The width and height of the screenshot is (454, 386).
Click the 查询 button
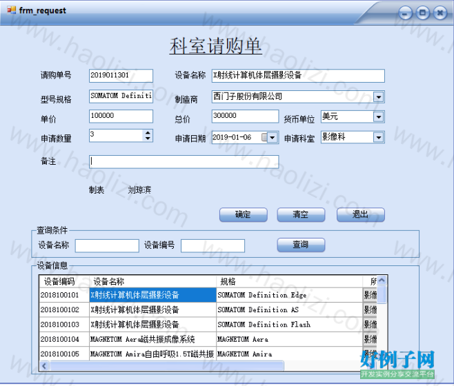[x=301, y=245]
